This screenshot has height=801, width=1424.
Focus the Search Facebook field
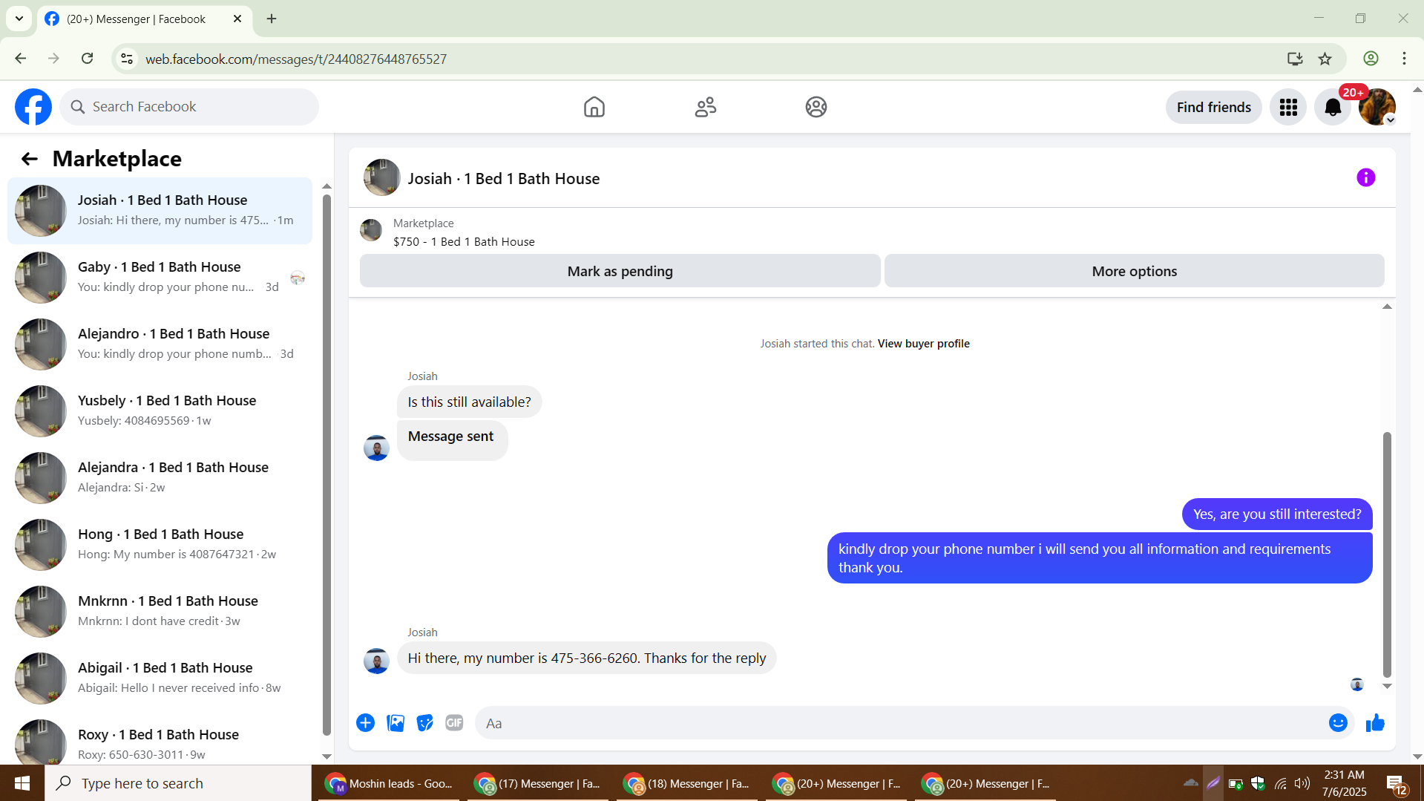189,107
